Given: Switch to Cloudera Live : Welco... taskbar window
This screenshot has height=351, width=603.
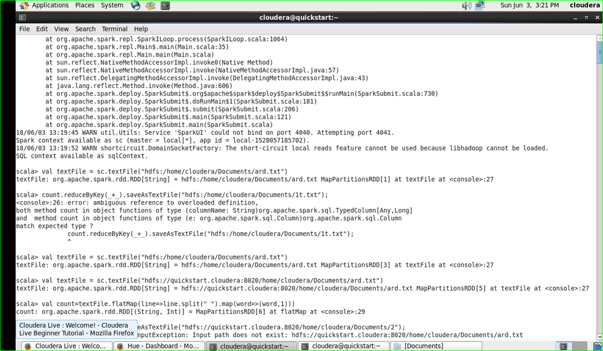Looking at the screenshot, I should click(x=66, y=346).
